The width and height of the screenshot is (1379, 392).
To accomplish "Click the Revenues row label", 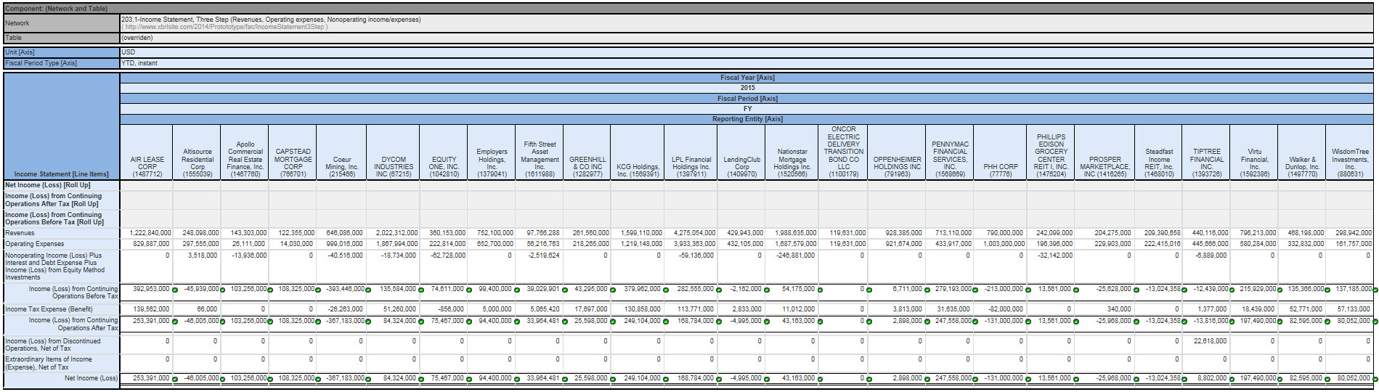I will coord(20,233).
